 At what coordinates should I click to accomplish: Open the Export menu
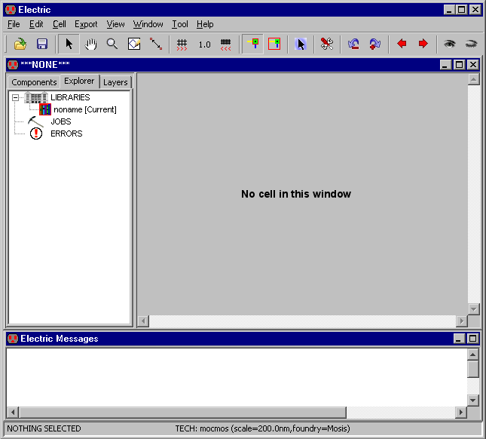point(86,24)
